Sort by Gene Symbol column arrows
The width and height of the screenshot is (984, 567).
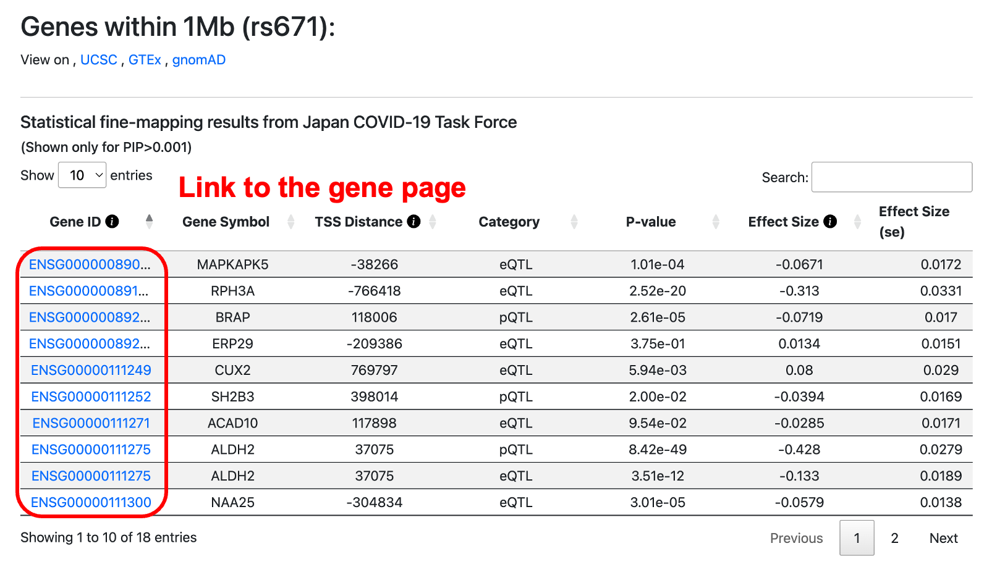[x=291, y=222]
